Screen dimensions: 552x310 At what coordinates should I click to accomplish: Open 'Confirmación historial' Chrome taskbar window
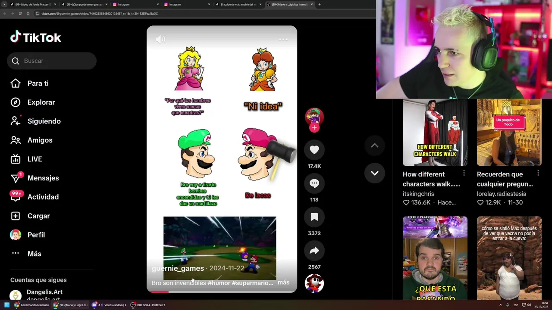tap(31, 305)
